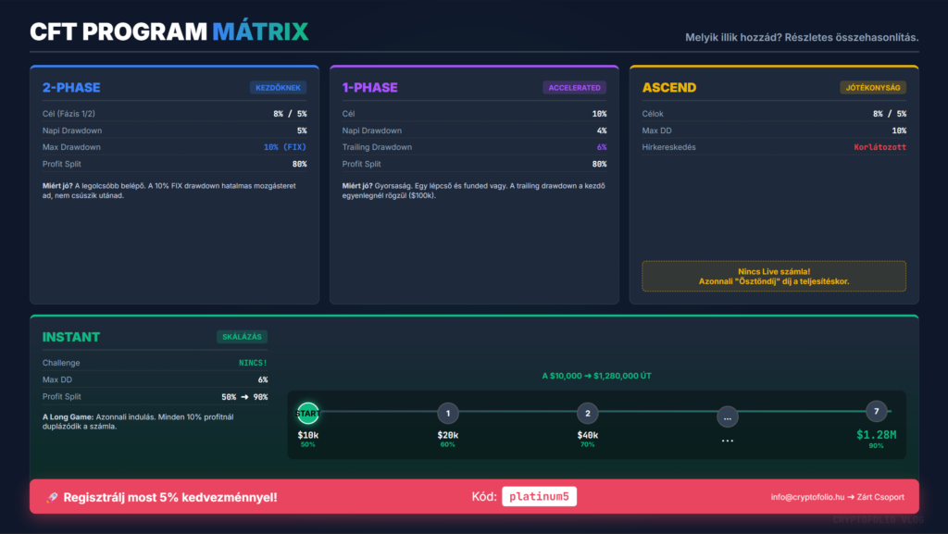Select the ellipsis milestone circle
Image resolution: width=948 pixels, height=534 pixels.
[728, 416]
